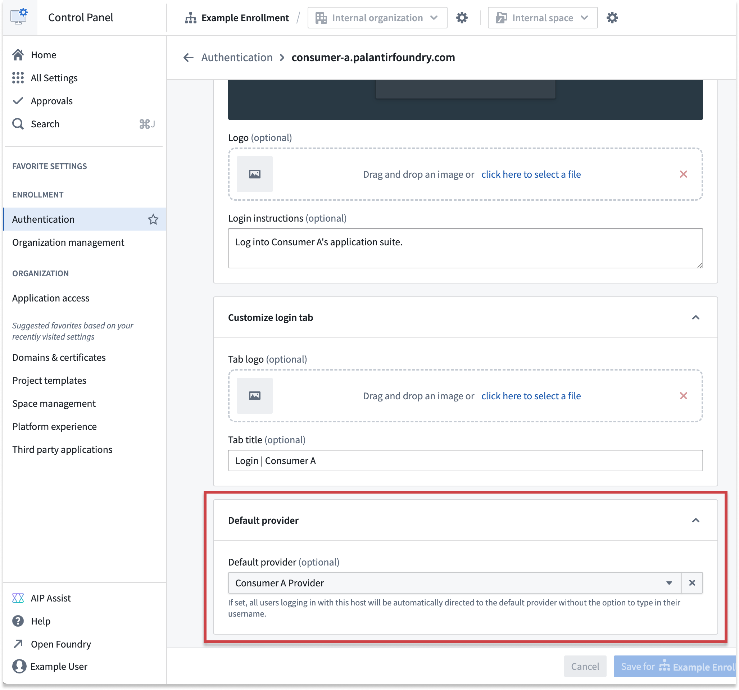Click the Help question mark icon
This screenshot has width=739, height=690.
18,621
